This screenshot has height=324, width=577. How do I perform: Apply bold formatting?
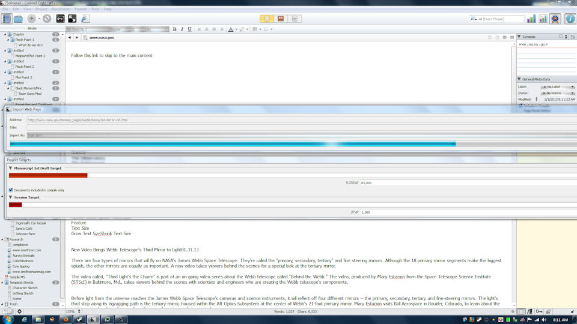[x=174, y=29]
